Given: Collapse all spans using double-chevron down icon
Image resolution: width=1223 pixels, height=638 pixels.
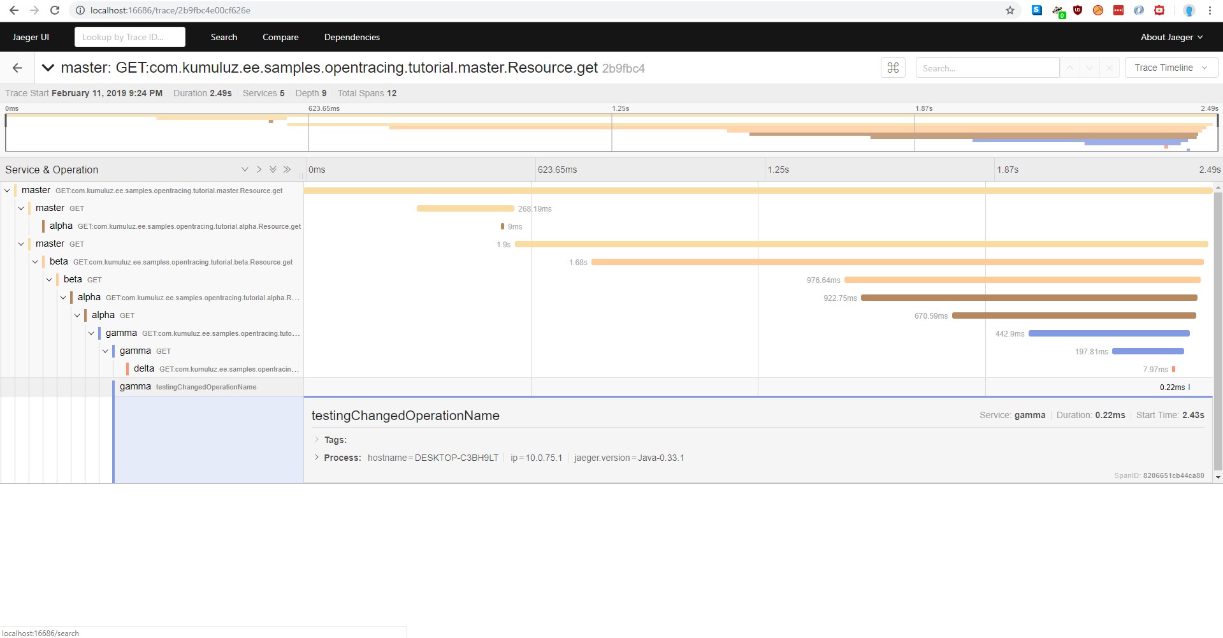Looking at the screenshot, I should 273,169.
